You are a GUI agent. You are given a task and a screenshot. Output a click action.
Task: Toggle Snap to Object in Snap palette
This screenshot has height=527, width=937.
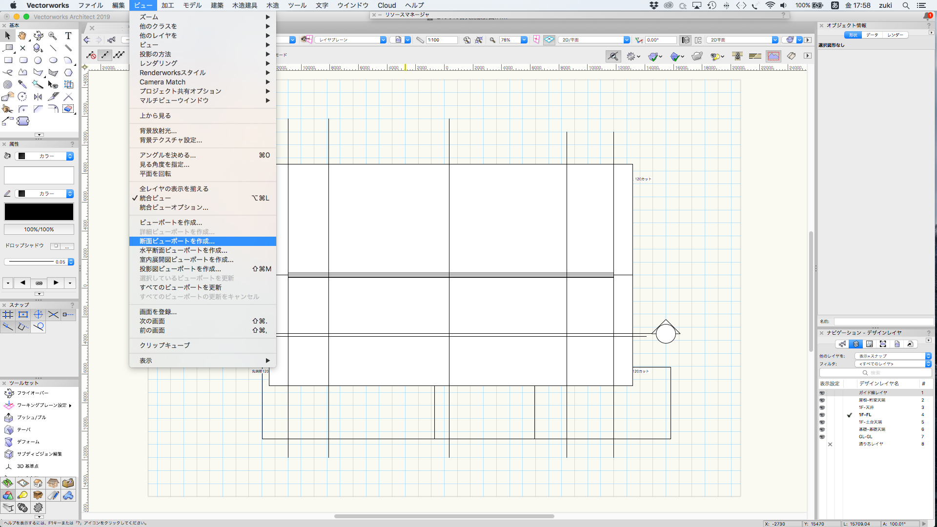23,315
